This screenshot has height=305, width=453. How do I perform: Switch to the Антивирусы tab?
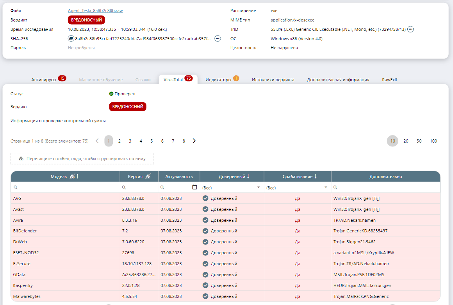[44, 80]
